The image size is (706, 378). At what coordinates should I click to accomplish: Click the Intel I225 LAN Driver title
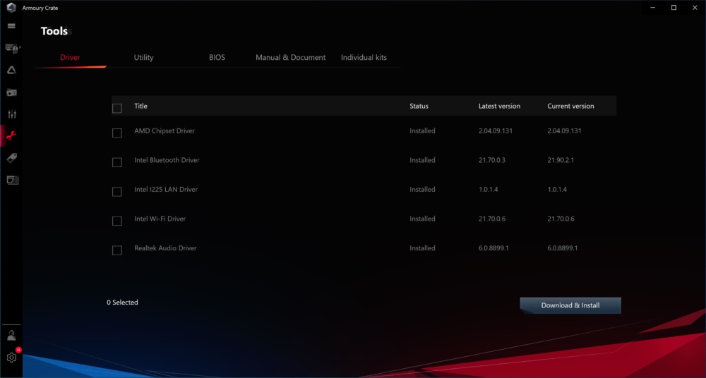click(x=166, y=190)
